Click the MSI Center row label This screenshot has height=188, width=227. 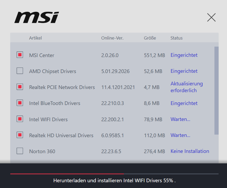pos(42,55)
